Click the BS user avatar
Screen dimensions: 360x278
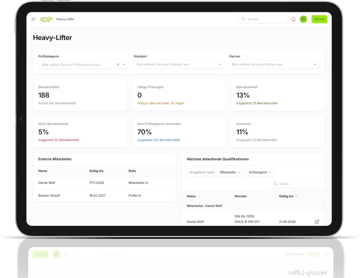click(303, 19)
